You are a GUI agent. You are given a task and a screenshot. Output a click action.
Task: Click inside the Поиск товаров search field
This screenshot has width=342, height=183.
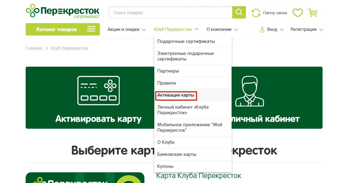point(171,12)
